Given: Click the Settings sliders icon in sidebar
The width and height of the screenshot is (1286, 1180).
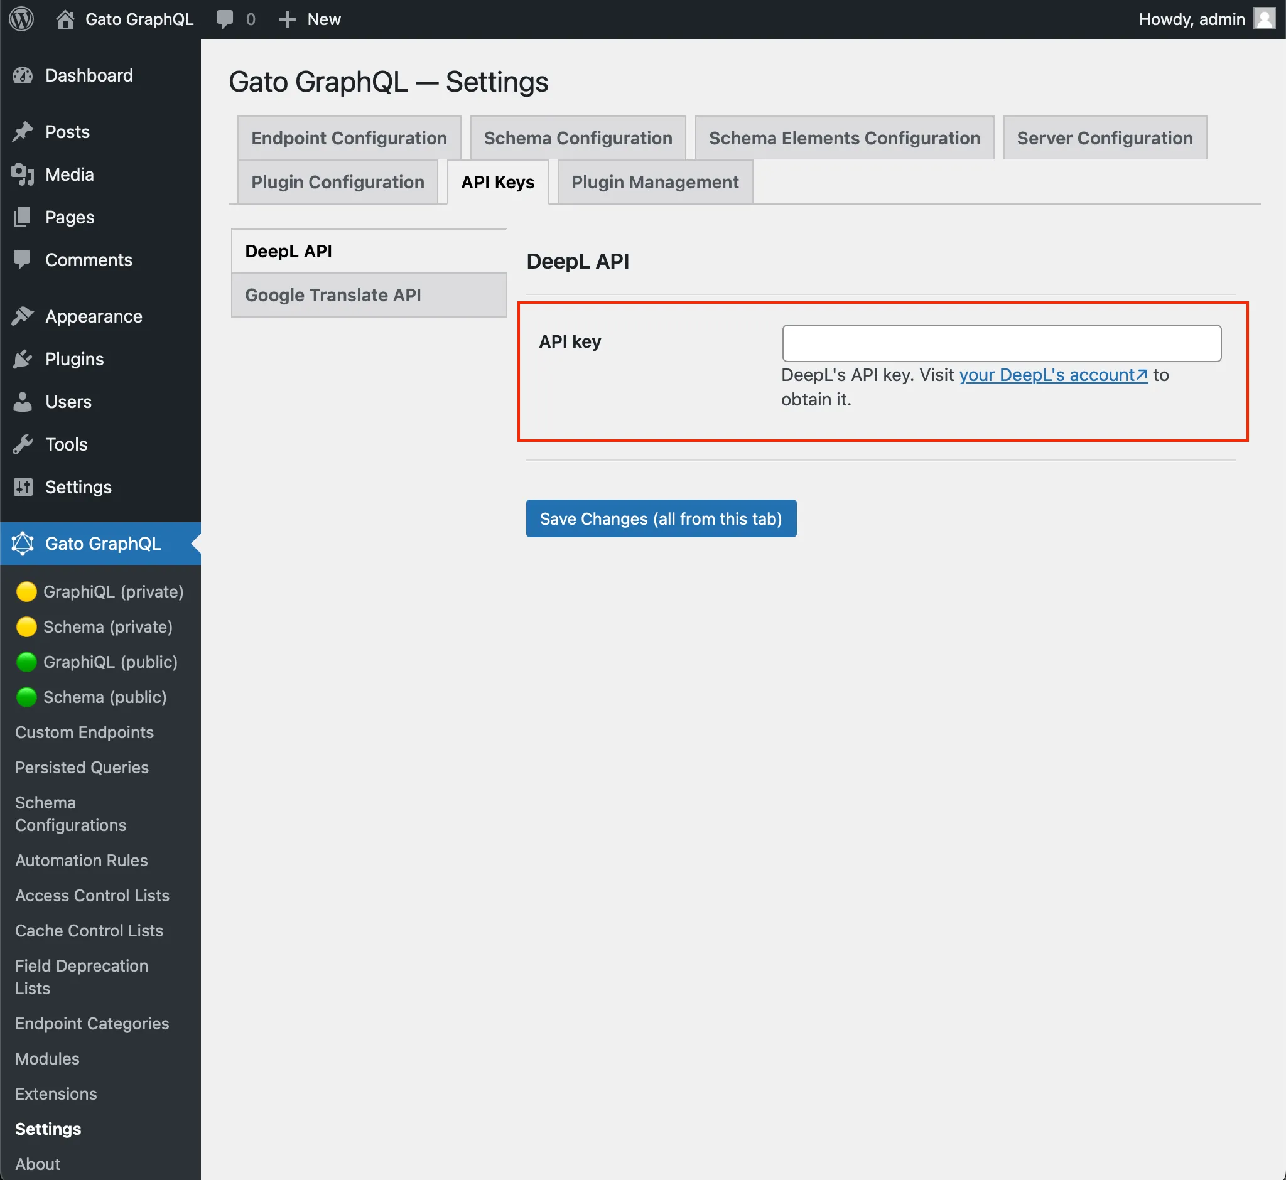Looking at the screenshot, I should pos(23,487).
